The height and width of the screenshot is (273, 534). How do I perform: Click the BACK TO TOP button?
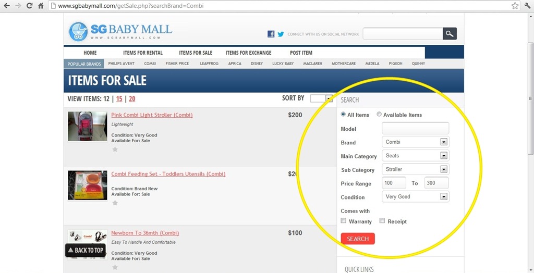[85, 250]
